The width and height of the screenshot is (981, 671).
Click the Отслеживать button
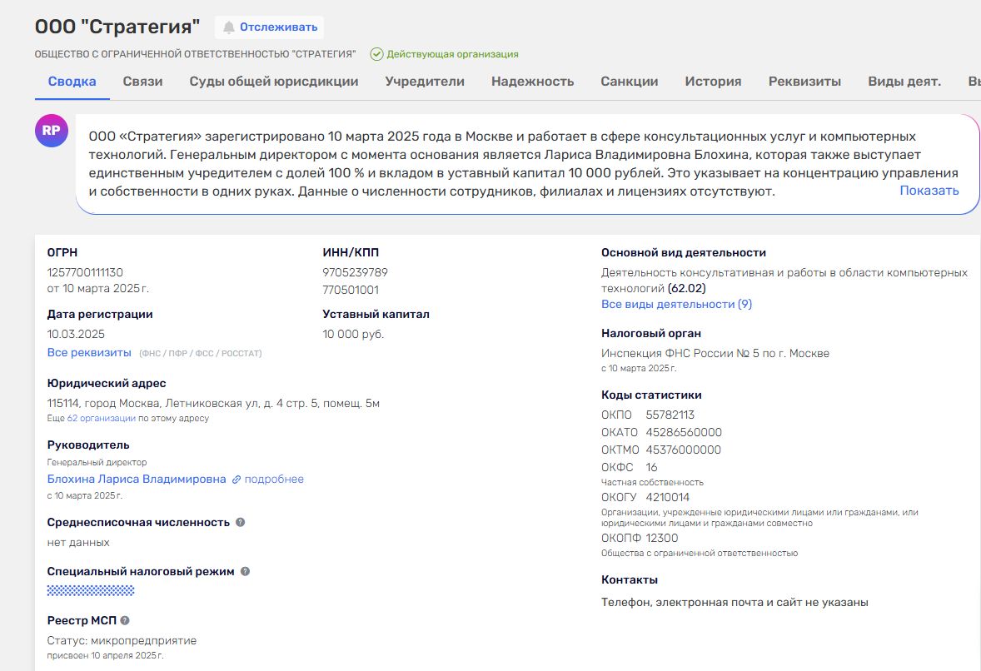(x=269, y=27)
